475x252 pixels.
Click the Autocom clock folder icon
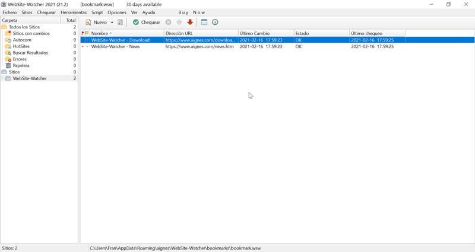pos(8,40)
